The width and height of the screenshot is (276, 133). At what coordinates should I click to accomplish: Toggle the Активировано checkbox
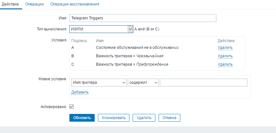click(x=72, y=106)
